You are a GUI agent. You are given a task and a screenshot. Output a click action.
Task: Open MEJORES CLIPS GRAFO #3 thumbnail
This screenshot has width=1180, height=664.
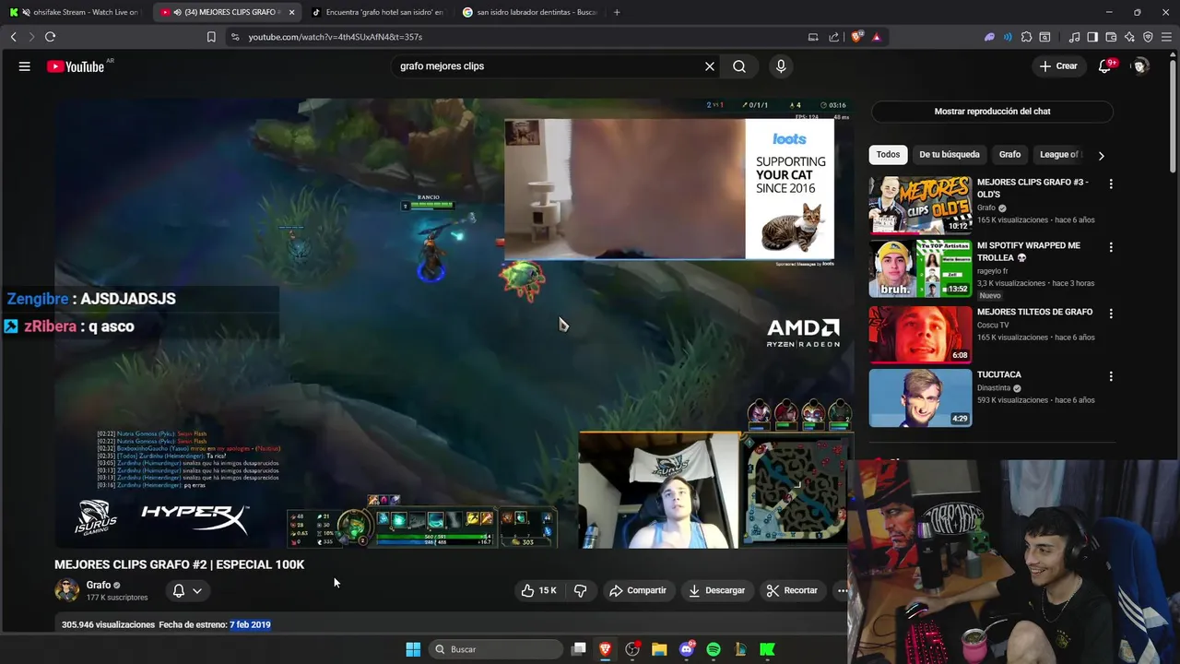(920, 205)
